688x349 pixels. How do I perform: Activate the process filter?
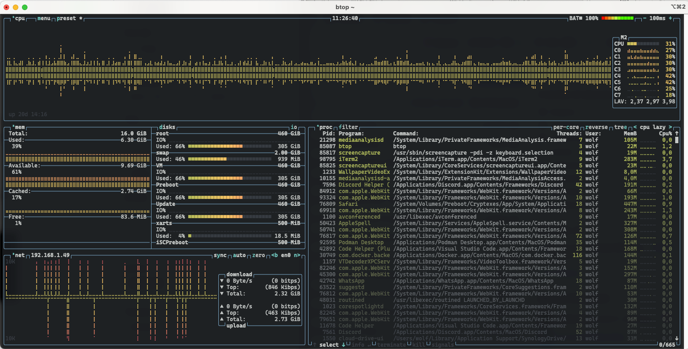(349, 127)
